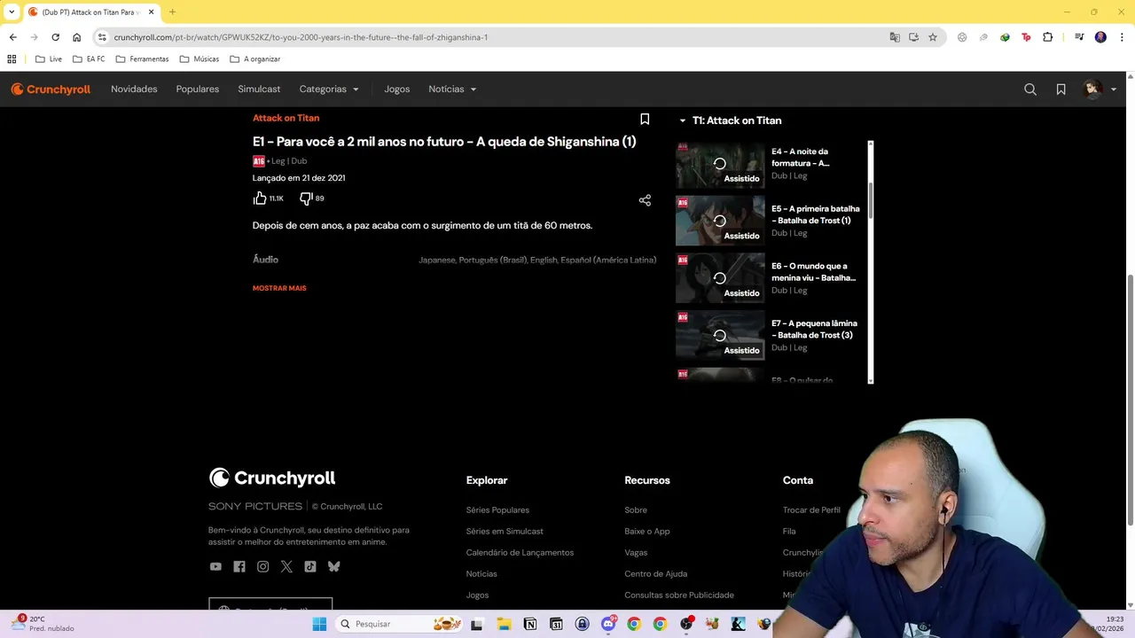Open Chrome extensions puzzle icon

[x=1048, y=37]
